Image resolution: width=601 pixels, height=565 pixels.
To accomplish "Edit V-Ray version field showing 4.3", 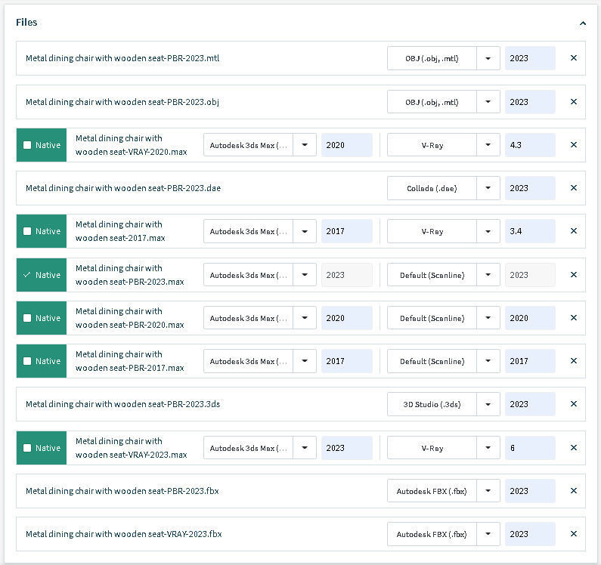I will pyautogui.click(x=529, y=145).
